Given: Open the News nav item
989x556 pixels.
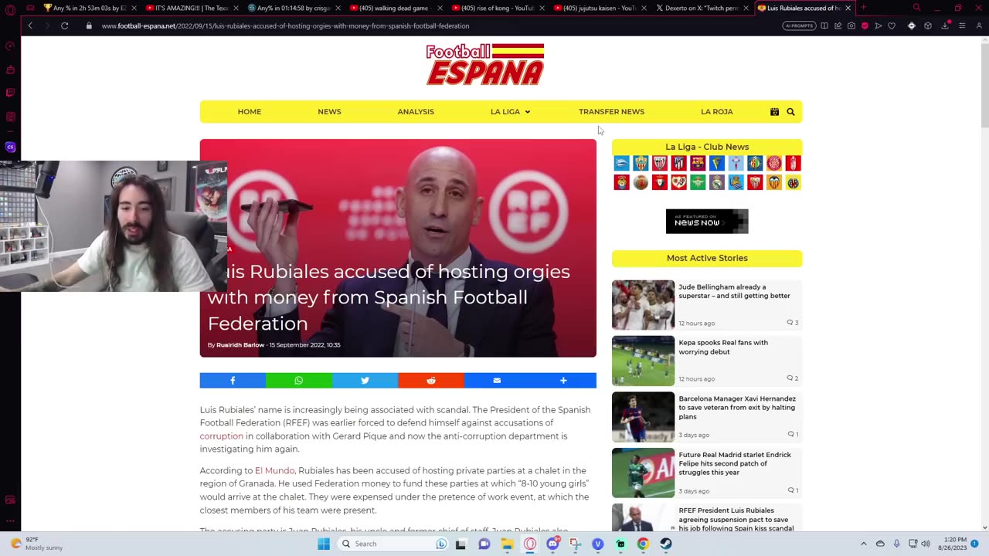Looking at the screenshot, I should click(329, 112).
